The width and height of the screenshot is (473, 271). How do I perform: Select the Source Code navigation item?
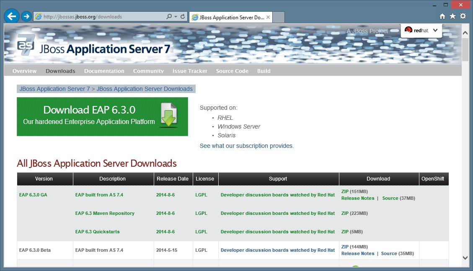tap(232, 71)
